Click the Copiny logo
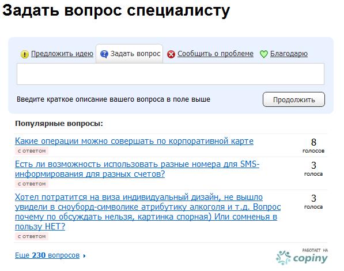Viewport: 344px width, 271px height. tap(302, 257)
